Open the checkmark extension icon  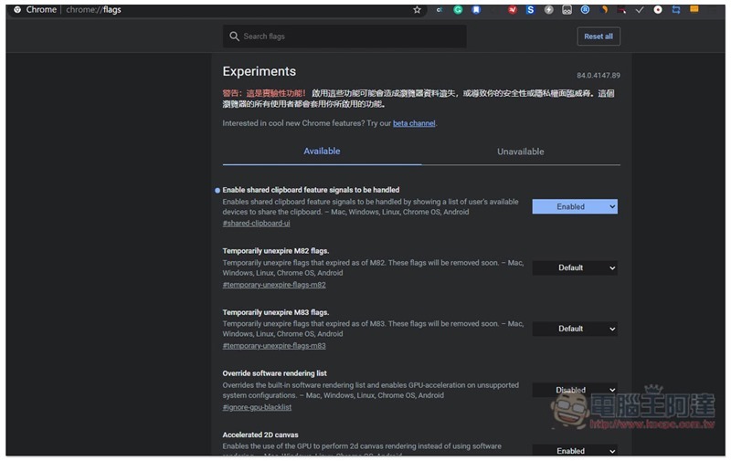click(640, 10)
